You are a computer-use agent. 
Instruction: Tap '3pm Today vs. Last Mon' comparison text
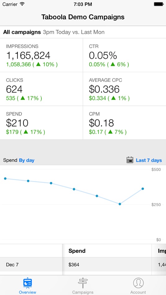click(74, 32)
